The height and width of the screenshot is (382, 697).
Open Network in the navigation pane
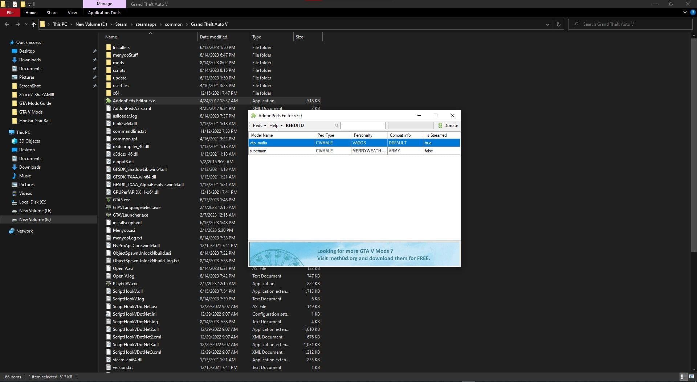click(24, 231)
